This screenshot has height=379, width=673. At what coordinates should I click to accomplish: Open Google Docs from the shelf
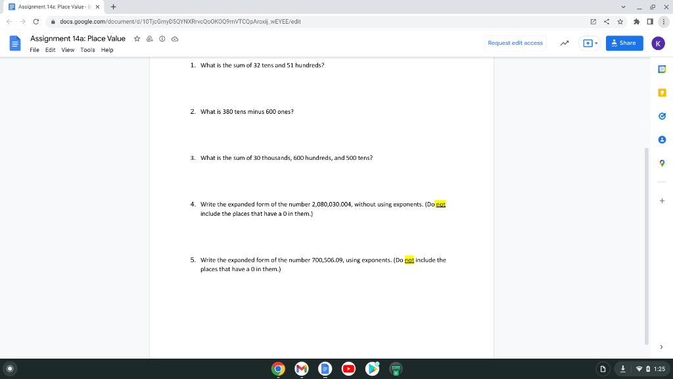[325, 368]
